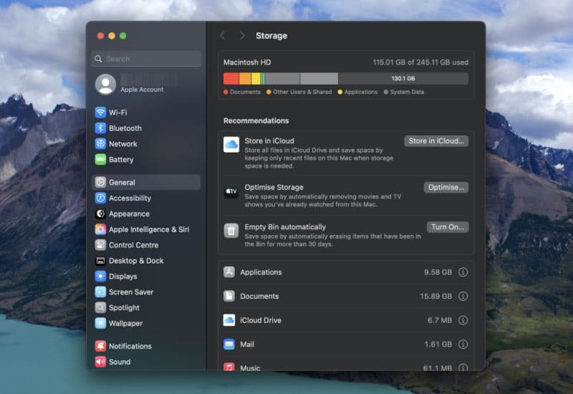Click the 1.61 GB Mail size value
The width and height of the screenshot is (573, 394).
pyautogui.click(x=438, y=345)
